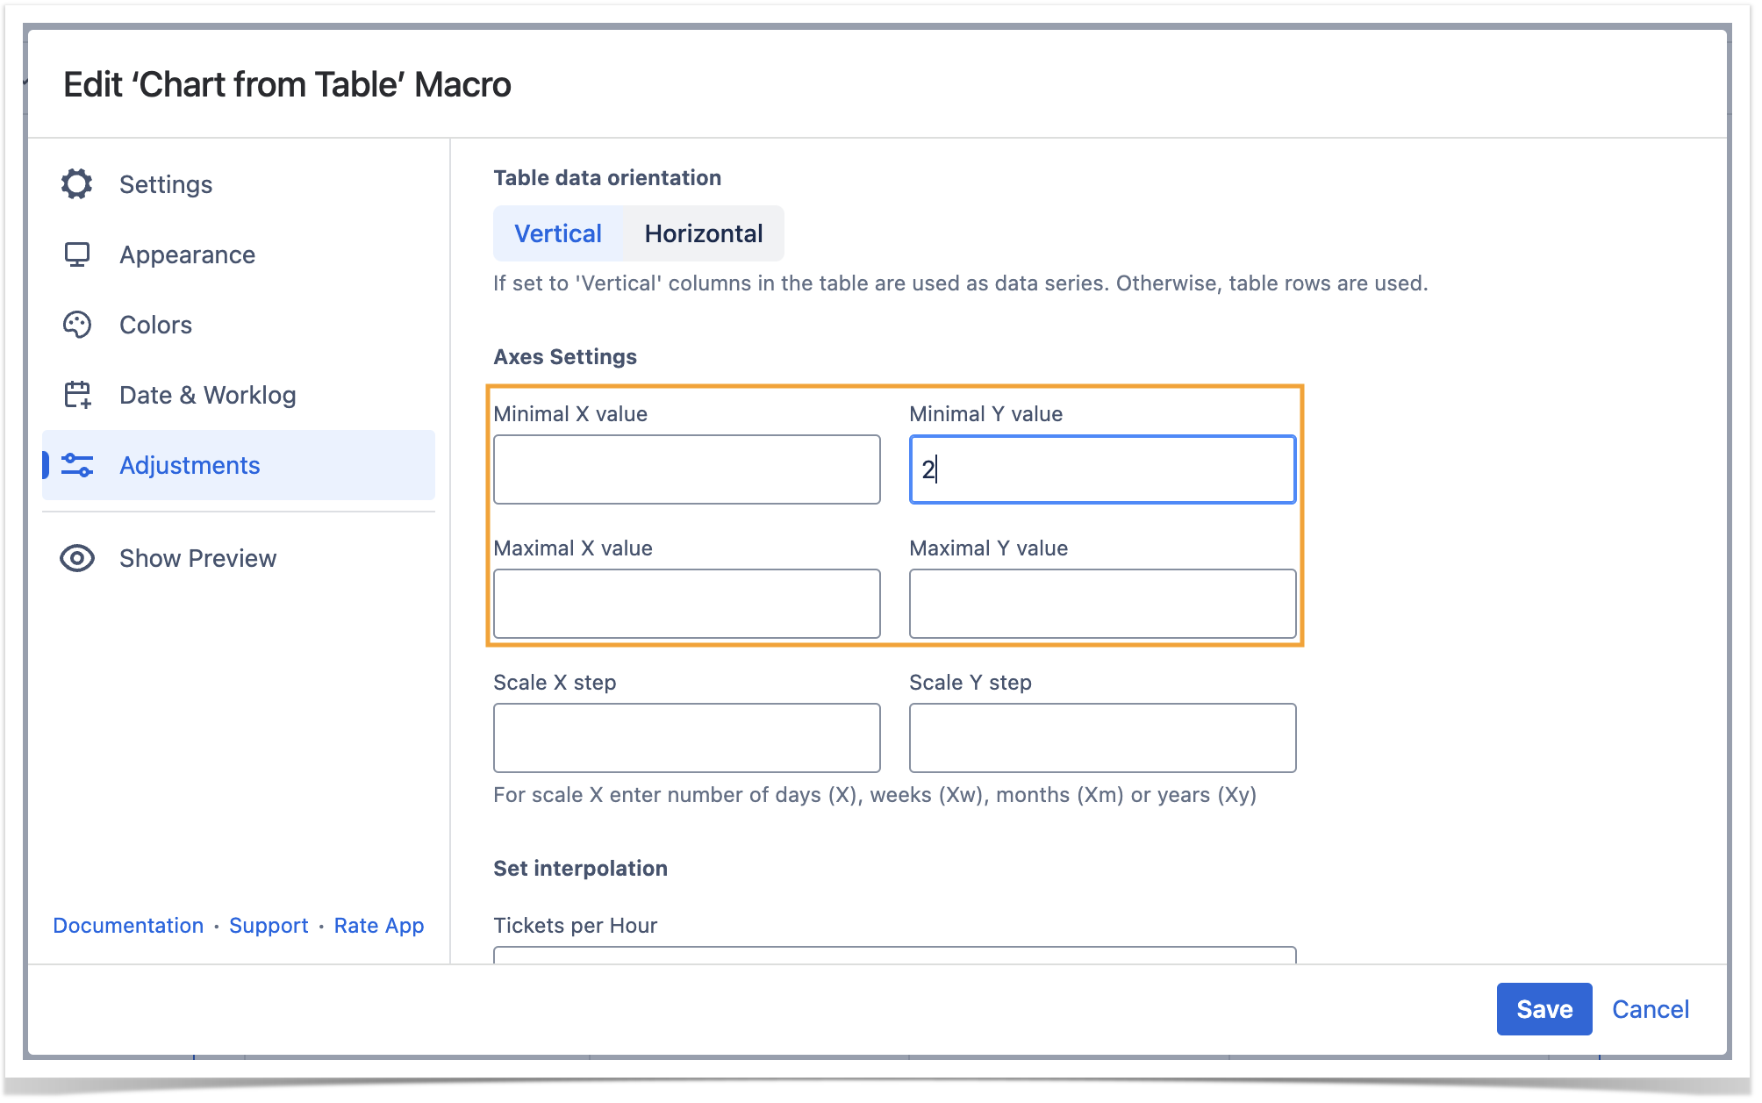Switch orientation to Horizontal

tap(703, 233)
